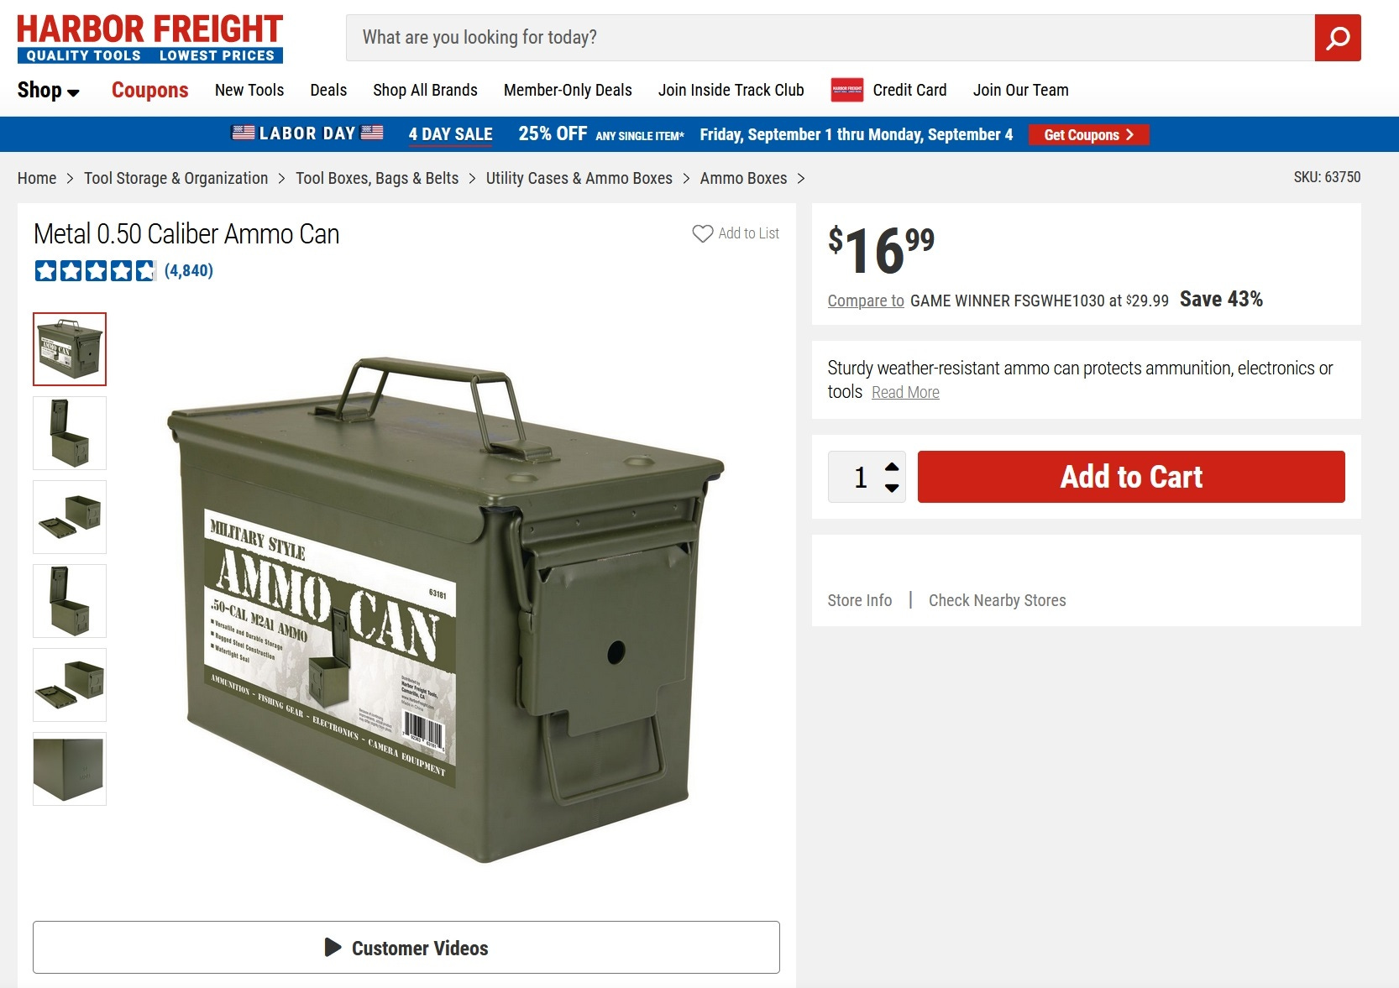Open the Shop dropdown menu
This screenshot has height=988, width=1399.
click(49, 90)
